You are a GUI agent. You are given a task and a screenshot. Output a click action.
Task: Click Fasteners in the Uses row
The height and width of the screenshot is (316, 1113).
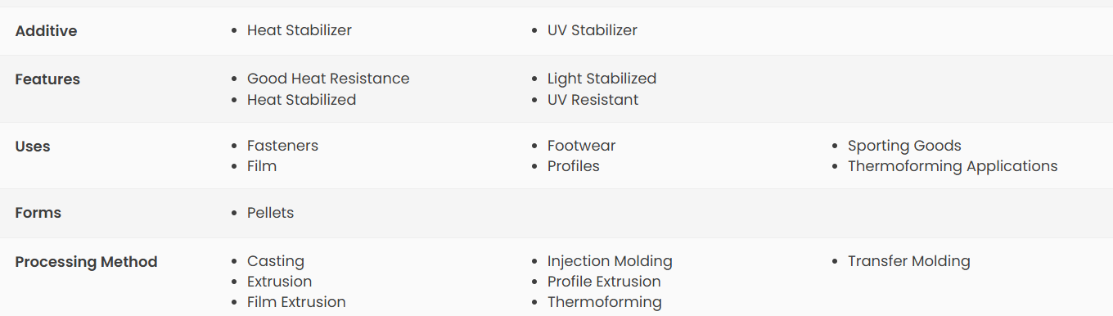pos(282,146)
